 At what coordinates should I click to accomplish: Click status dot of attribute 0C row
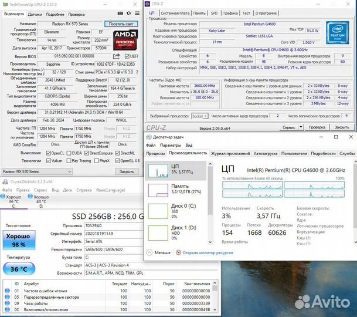pos(7,309)
